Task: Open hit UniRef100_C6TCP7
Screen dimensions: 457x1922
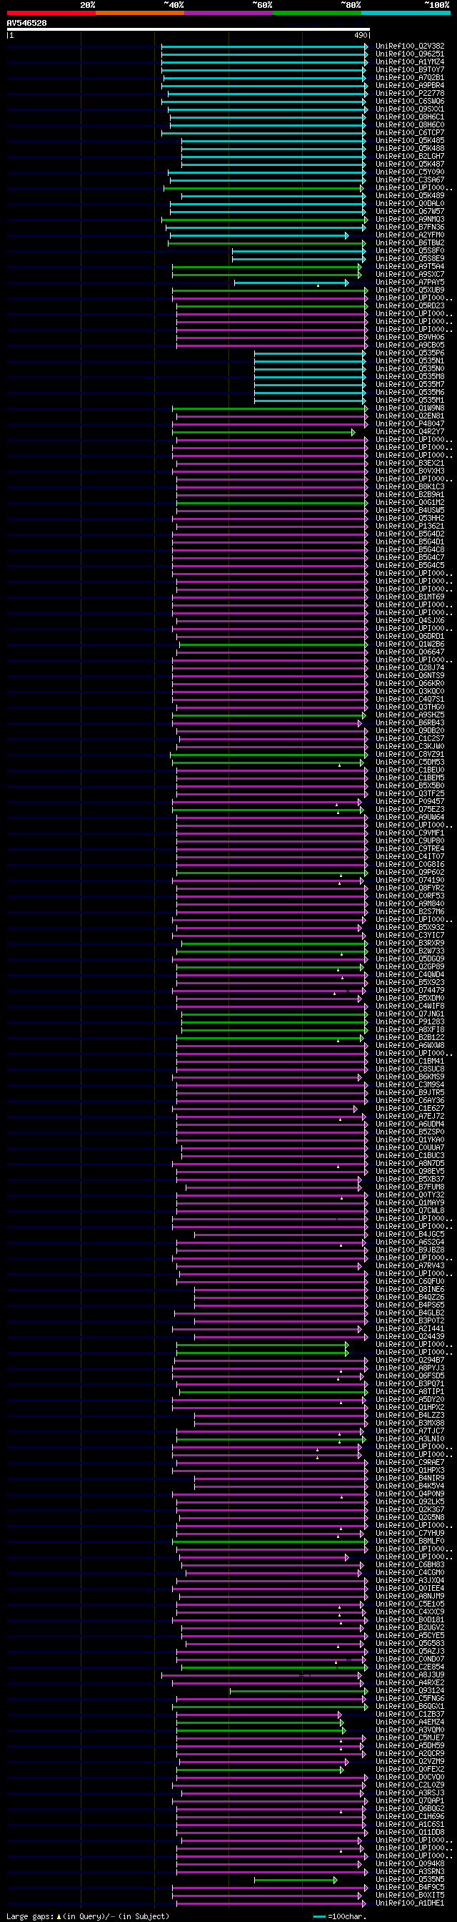Action: [x=410, y=133]
